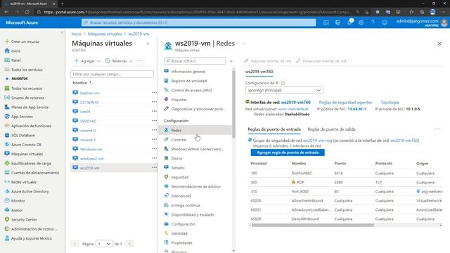
Task: Open feedback smiley icon
Action: [385, 22]
